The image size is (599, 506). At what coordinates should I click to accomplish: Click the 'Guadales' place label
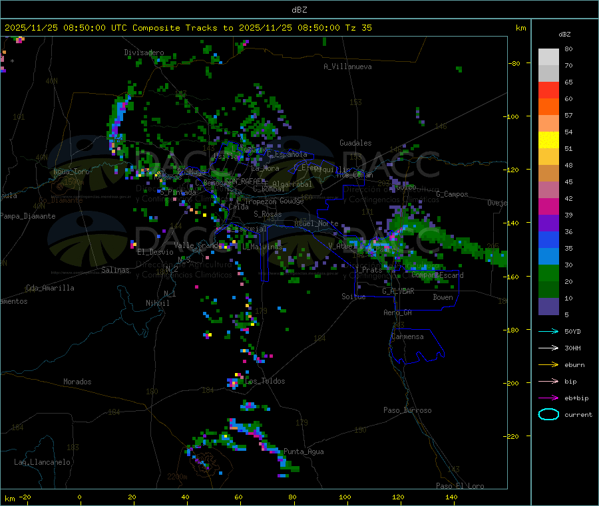pyautogui.click(x=355, y=143)
